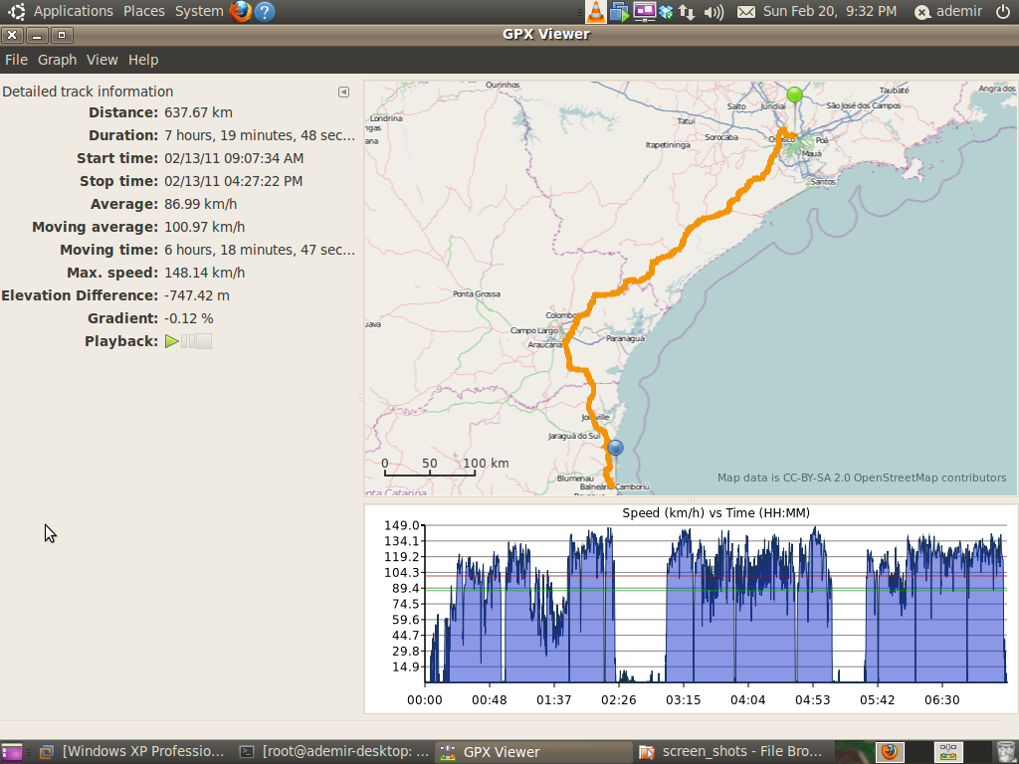Viewport: 1019px width, 764px height.
Task: Open the Help menu
Action: point(143,60)
